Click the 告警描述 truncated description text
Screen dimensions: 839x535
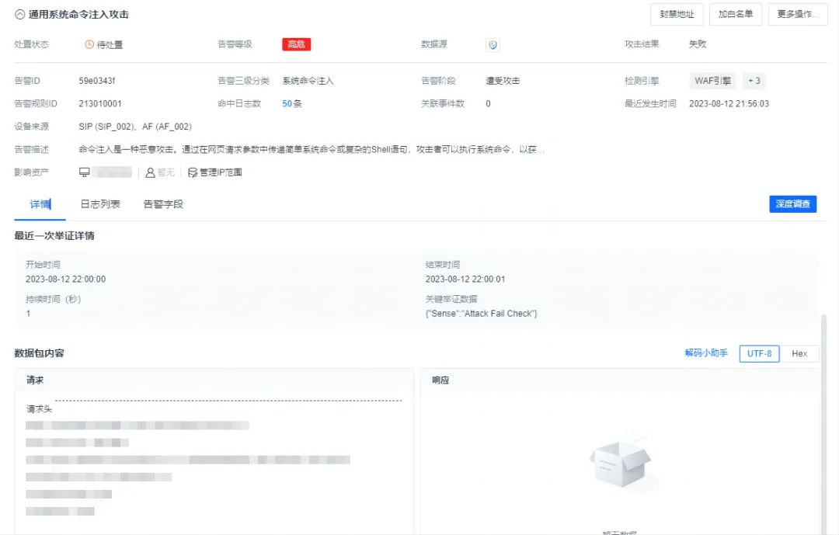(311, 150)
